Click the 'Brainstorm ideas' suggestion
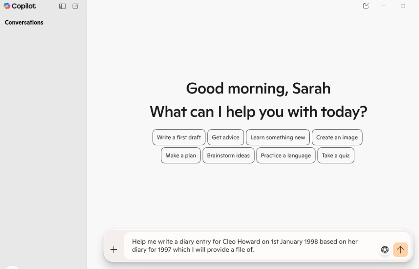 (228, 156)
